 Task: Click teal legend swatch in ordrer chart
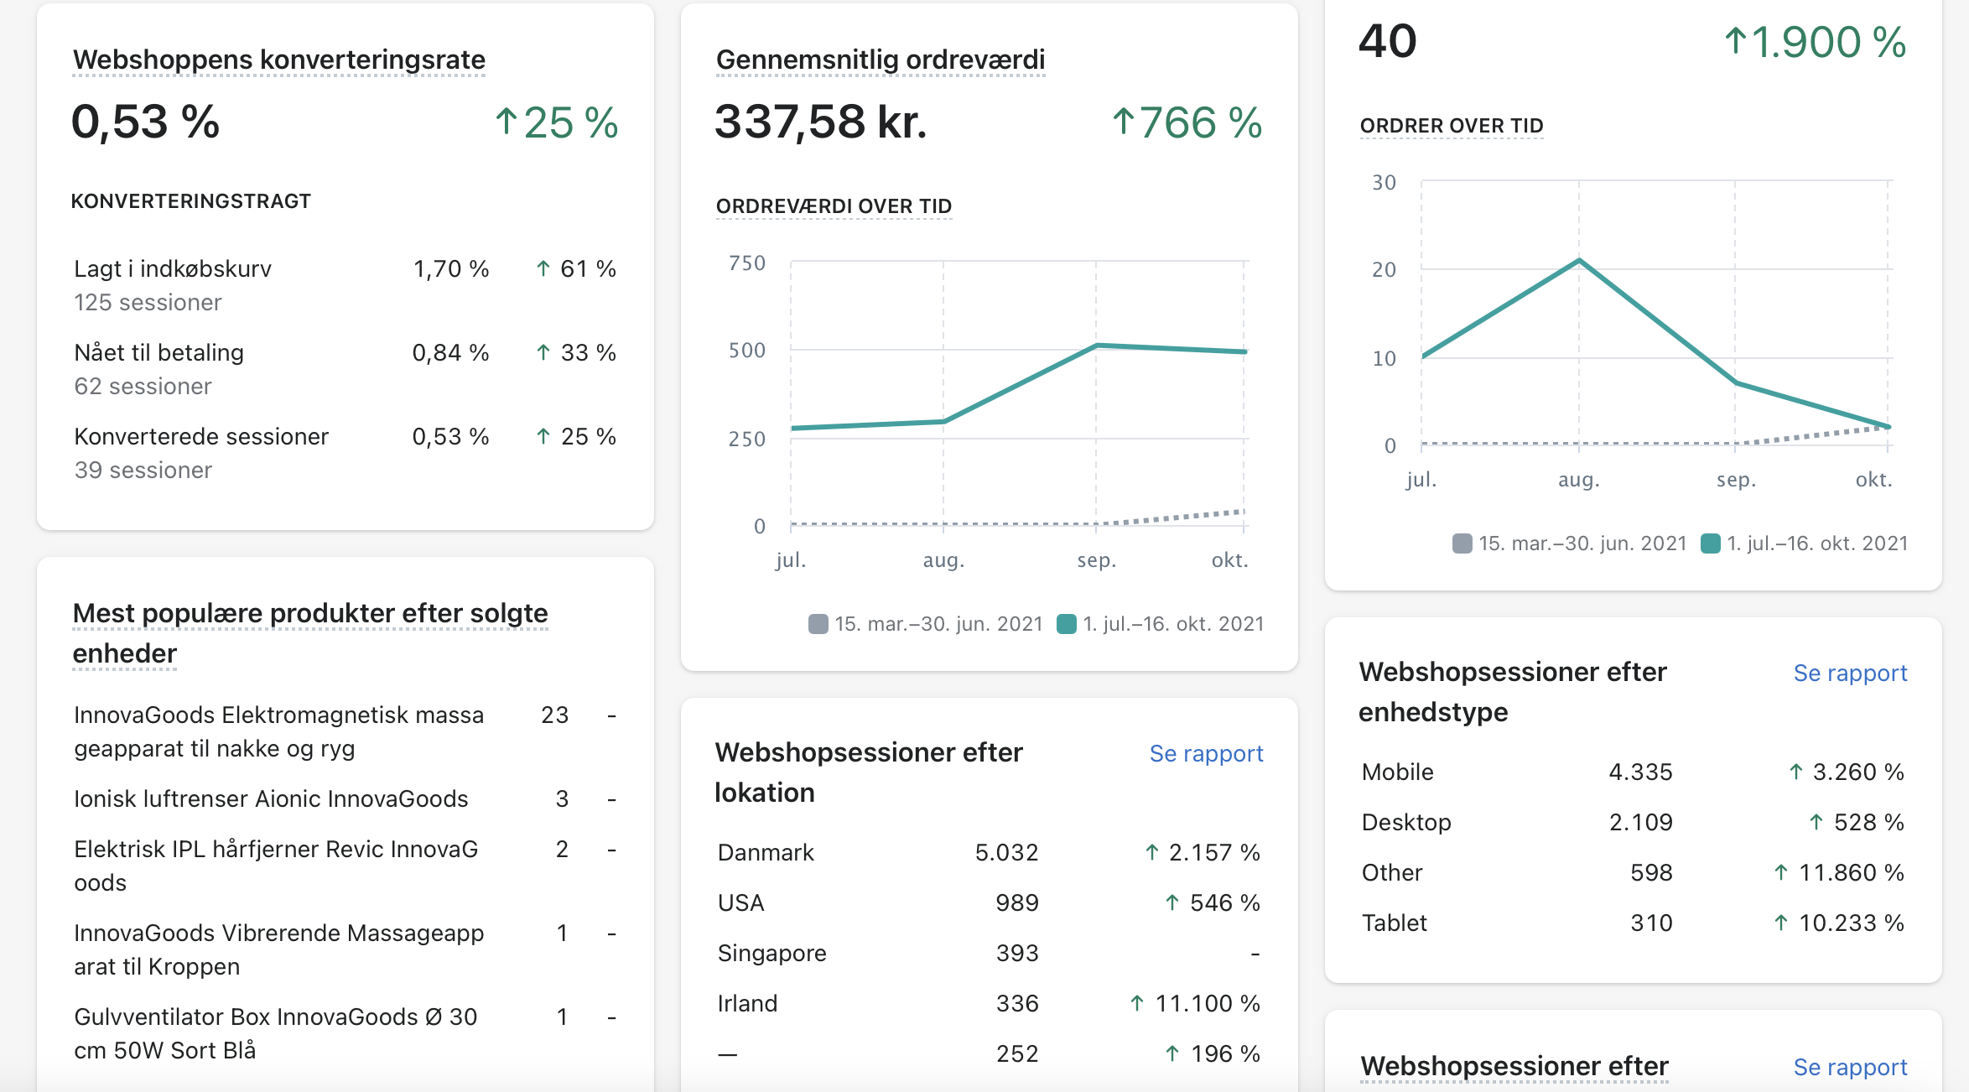[x=1710, y=543]
